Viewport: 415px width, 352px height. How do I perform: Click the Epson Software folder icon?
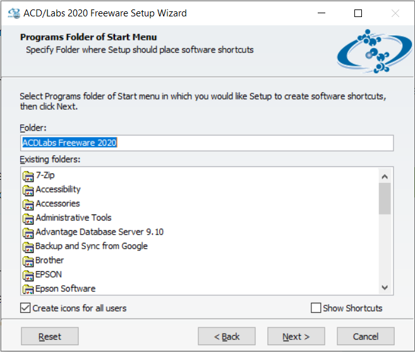coord(28,290)
